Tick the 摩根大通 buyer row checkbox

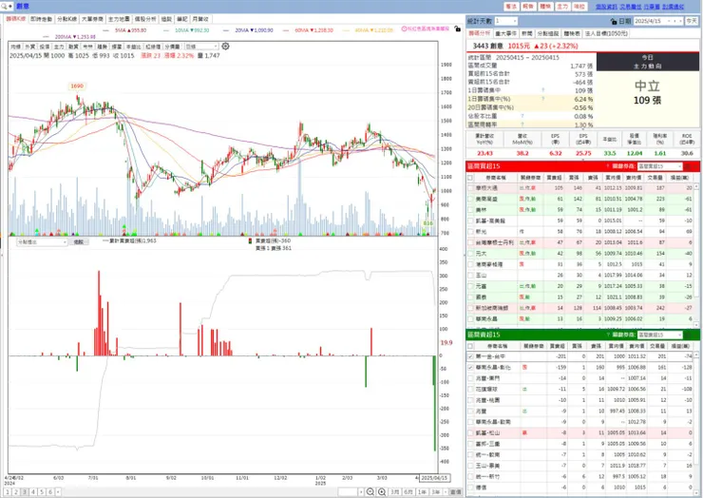click(x=470, y=188)
